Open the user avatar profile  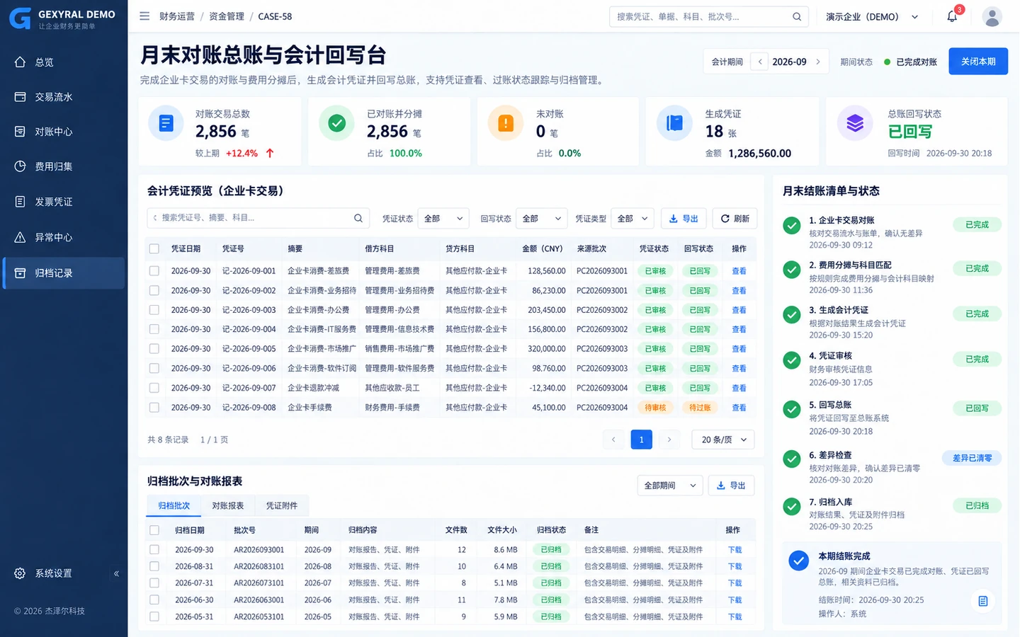[992, 16]
